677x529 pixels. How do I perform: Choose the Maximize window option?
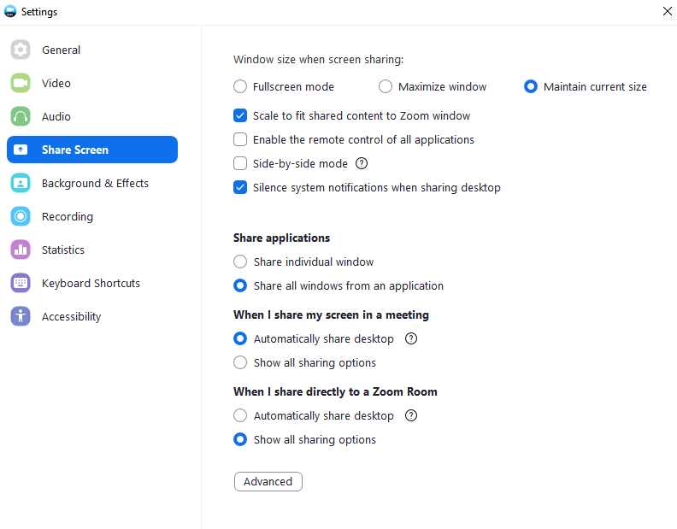[386, 86]
